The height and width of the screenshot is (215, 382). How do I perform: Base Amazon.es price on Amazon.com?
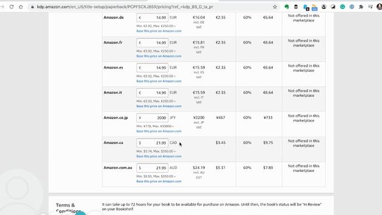[x=159, y=81]
